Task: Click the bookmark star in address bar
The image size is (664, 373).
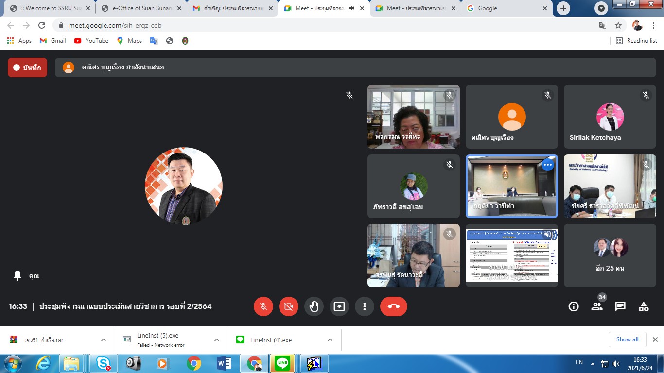Action: coord(618,25)
